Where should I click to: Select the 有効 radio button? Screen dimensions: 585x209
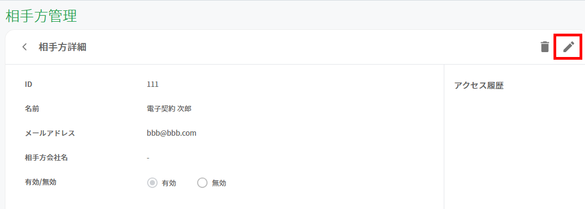click(x=152, y=183)
